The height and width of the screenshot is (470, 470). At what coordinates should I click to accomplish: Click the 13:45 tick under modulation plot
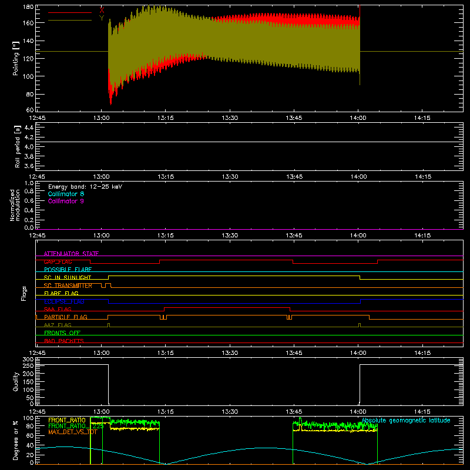pyautogui.click(x=294, y=236)
